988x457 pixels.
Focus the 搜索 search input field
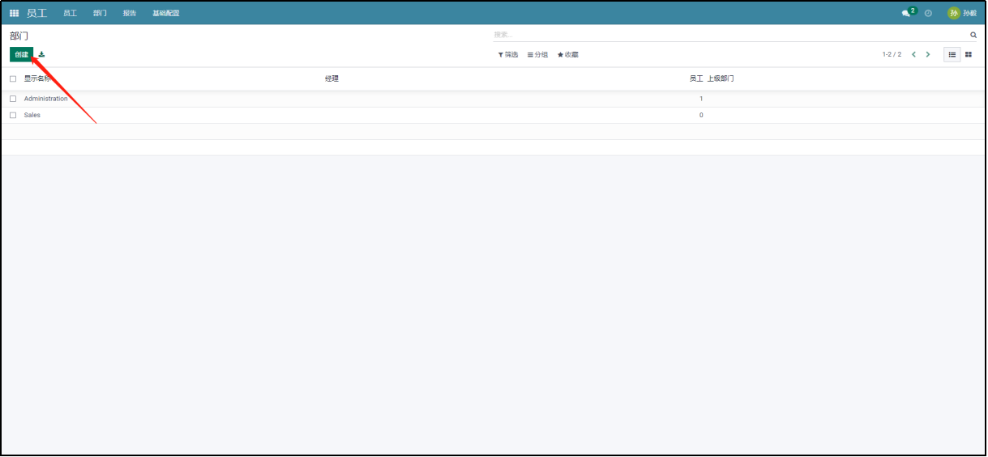coord(731,35)
